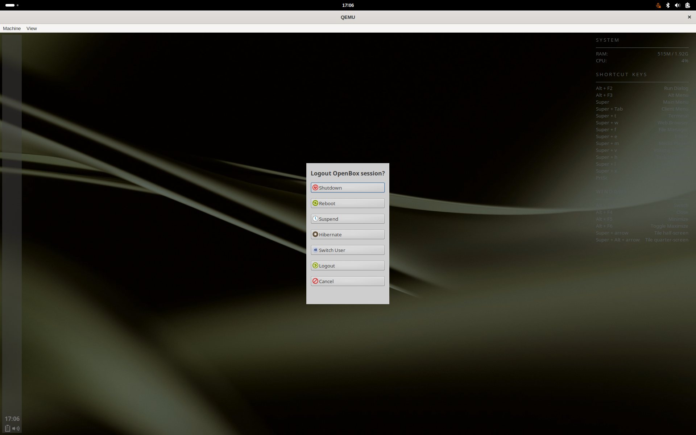
Task: Open the Machine menu
Action: pos(12,28)
